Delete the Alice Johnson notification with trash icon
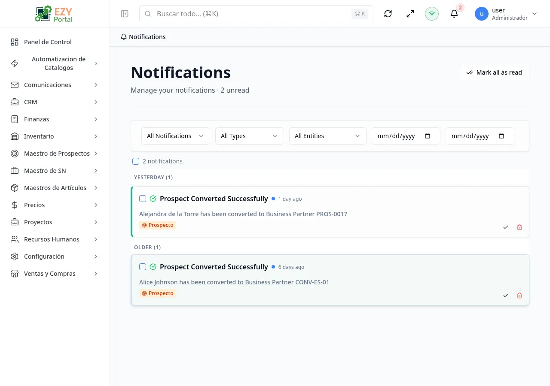Viewport: 550px width, 386px height. [x=519, y=296]
